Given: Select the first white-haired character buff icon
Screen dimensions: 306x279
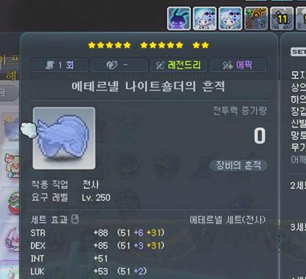Looking at the screenshot, I should 205,19.
